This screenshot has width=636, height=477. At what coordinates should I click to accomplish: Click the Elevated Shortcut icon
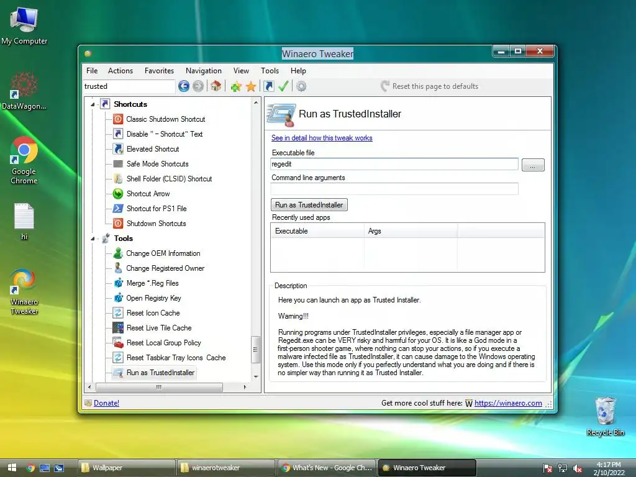pyautogui.click(x=118, y=149)
